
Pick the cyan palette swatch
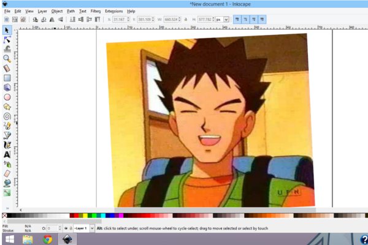coord(103,216)
